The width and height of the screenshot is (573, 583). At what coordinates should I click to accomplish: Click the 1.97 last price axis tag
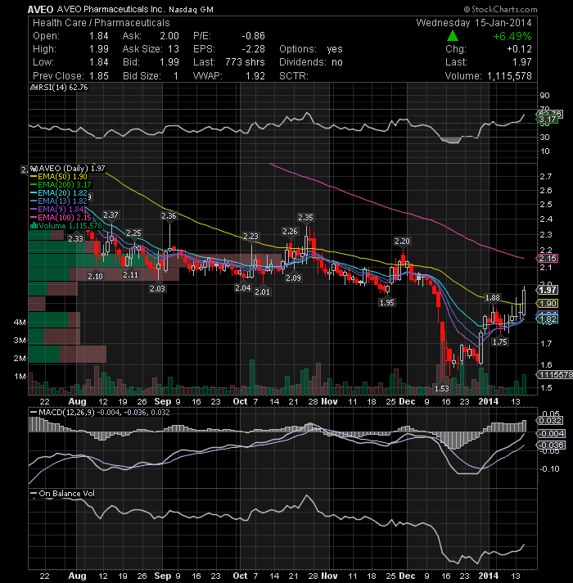(x=547, y=290)
